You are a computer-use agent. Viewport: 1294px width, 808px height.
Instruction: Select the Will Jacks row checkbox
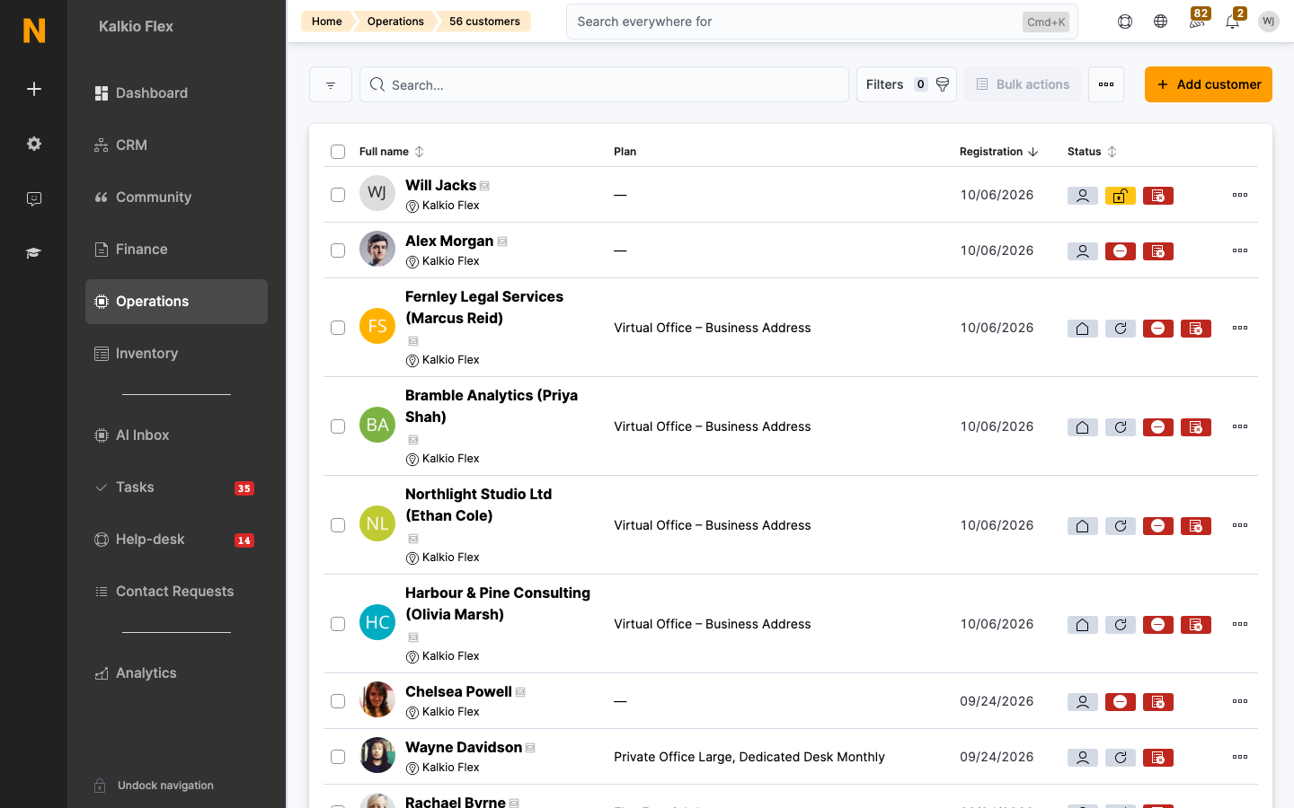click(338, 195)
